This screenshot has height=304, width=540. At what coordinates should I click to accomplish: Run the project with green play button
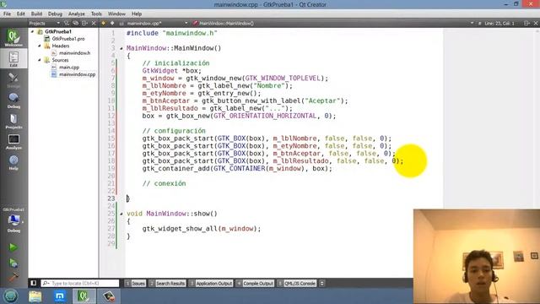(13, 247)
